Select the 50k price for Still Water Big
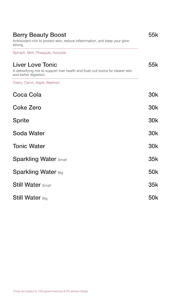The height and width of the screenshot is (305, 171). point(153,198)
